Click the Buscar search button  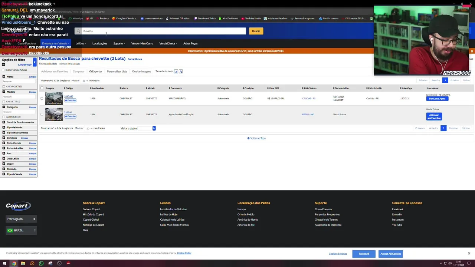pos(256,31)
